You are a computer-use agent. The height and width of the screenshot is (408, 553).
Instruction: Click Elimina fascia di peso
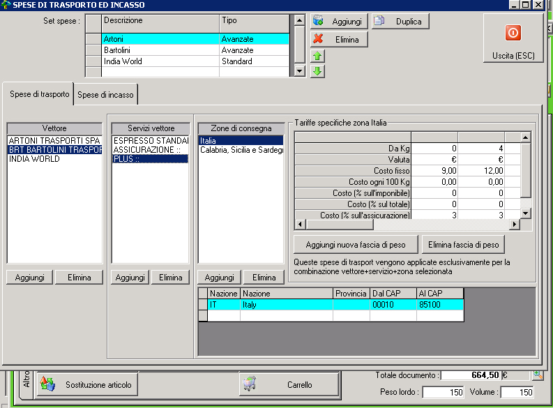tap(463, 245)
